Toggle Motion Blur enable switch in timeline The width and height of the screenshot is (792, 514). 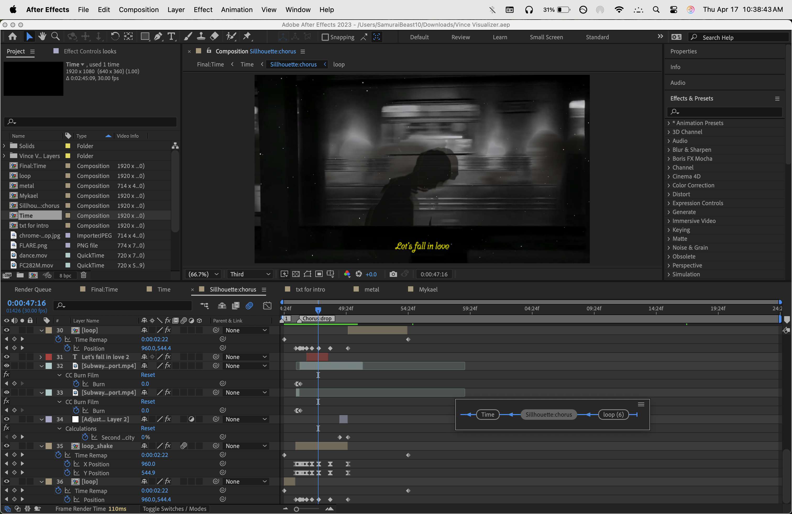click(x=249, y=305)
